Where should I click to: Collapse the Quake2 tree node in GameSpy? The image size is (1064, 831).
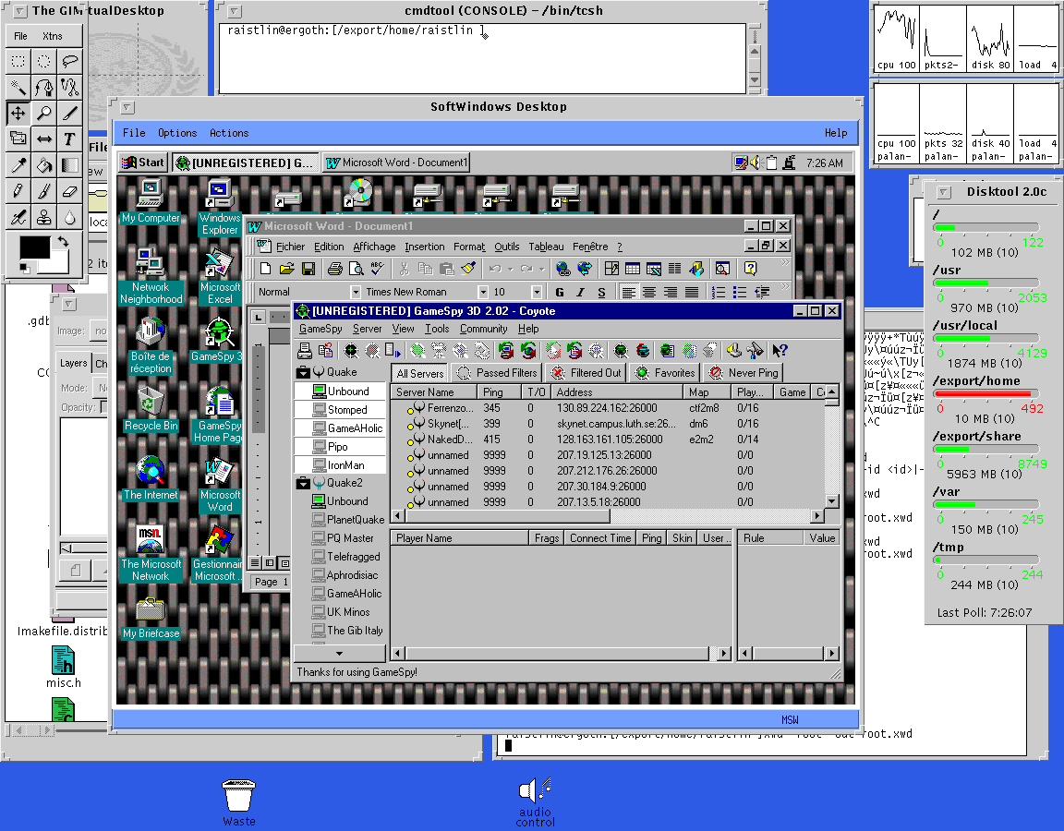tap(303, 483)
